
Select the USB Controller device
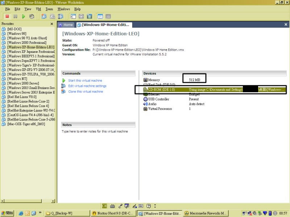(x=214, y=99)
